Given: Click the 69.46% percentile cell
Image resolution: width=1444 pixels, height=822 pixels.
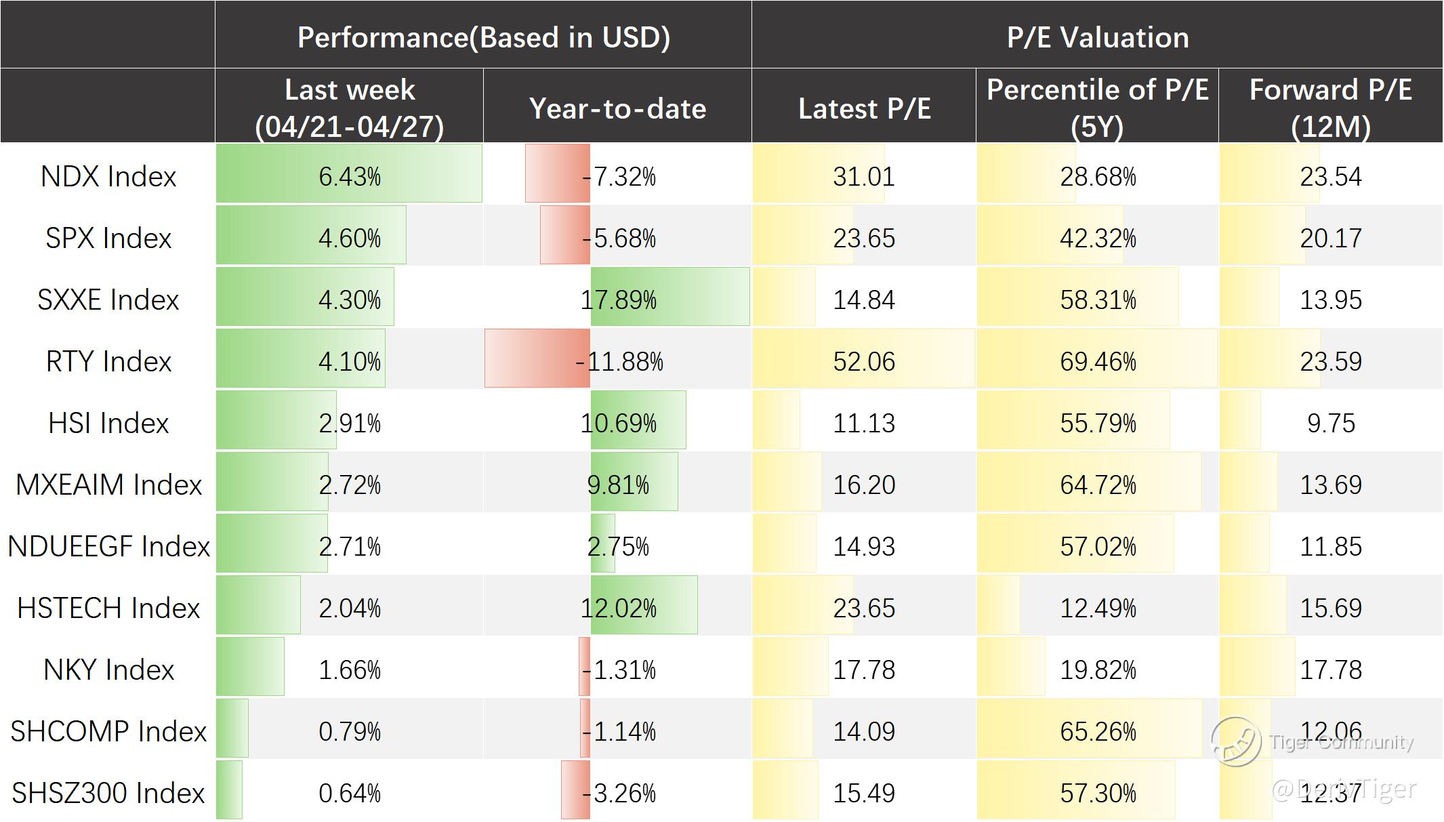Looking at the screenshot, I should pos(1098,361).
